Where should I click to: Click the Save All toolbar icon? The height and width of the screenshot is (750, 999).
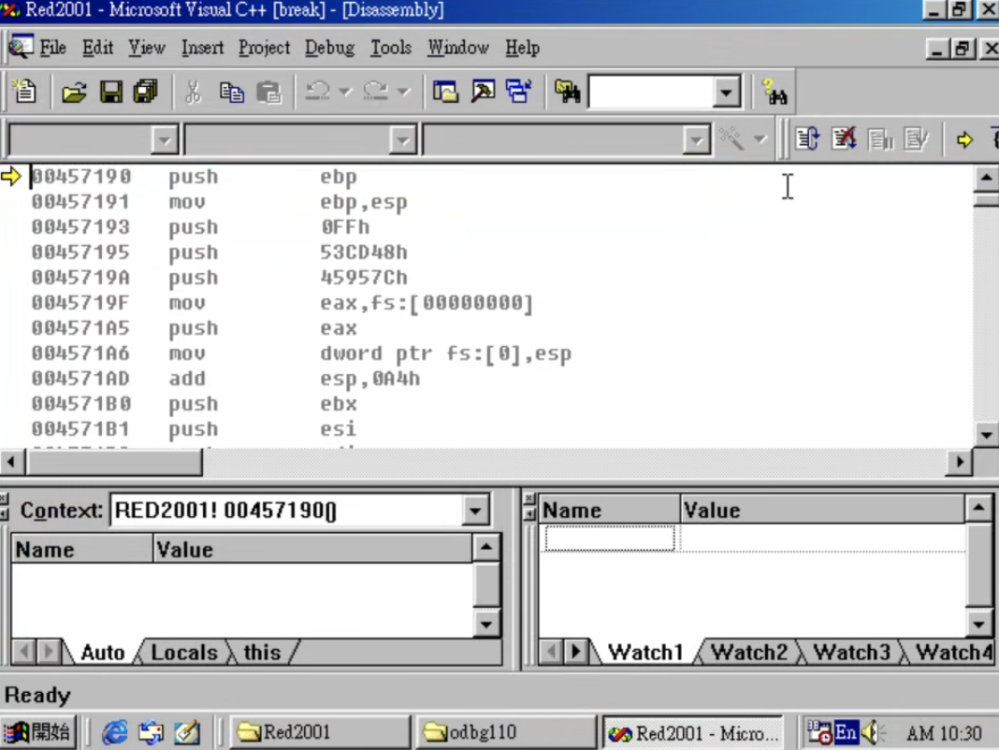pos(145,93)
